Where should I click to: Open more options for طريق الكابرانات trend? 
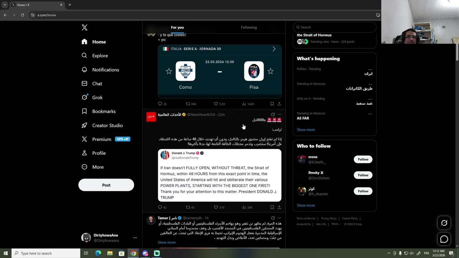coord(370,84)
